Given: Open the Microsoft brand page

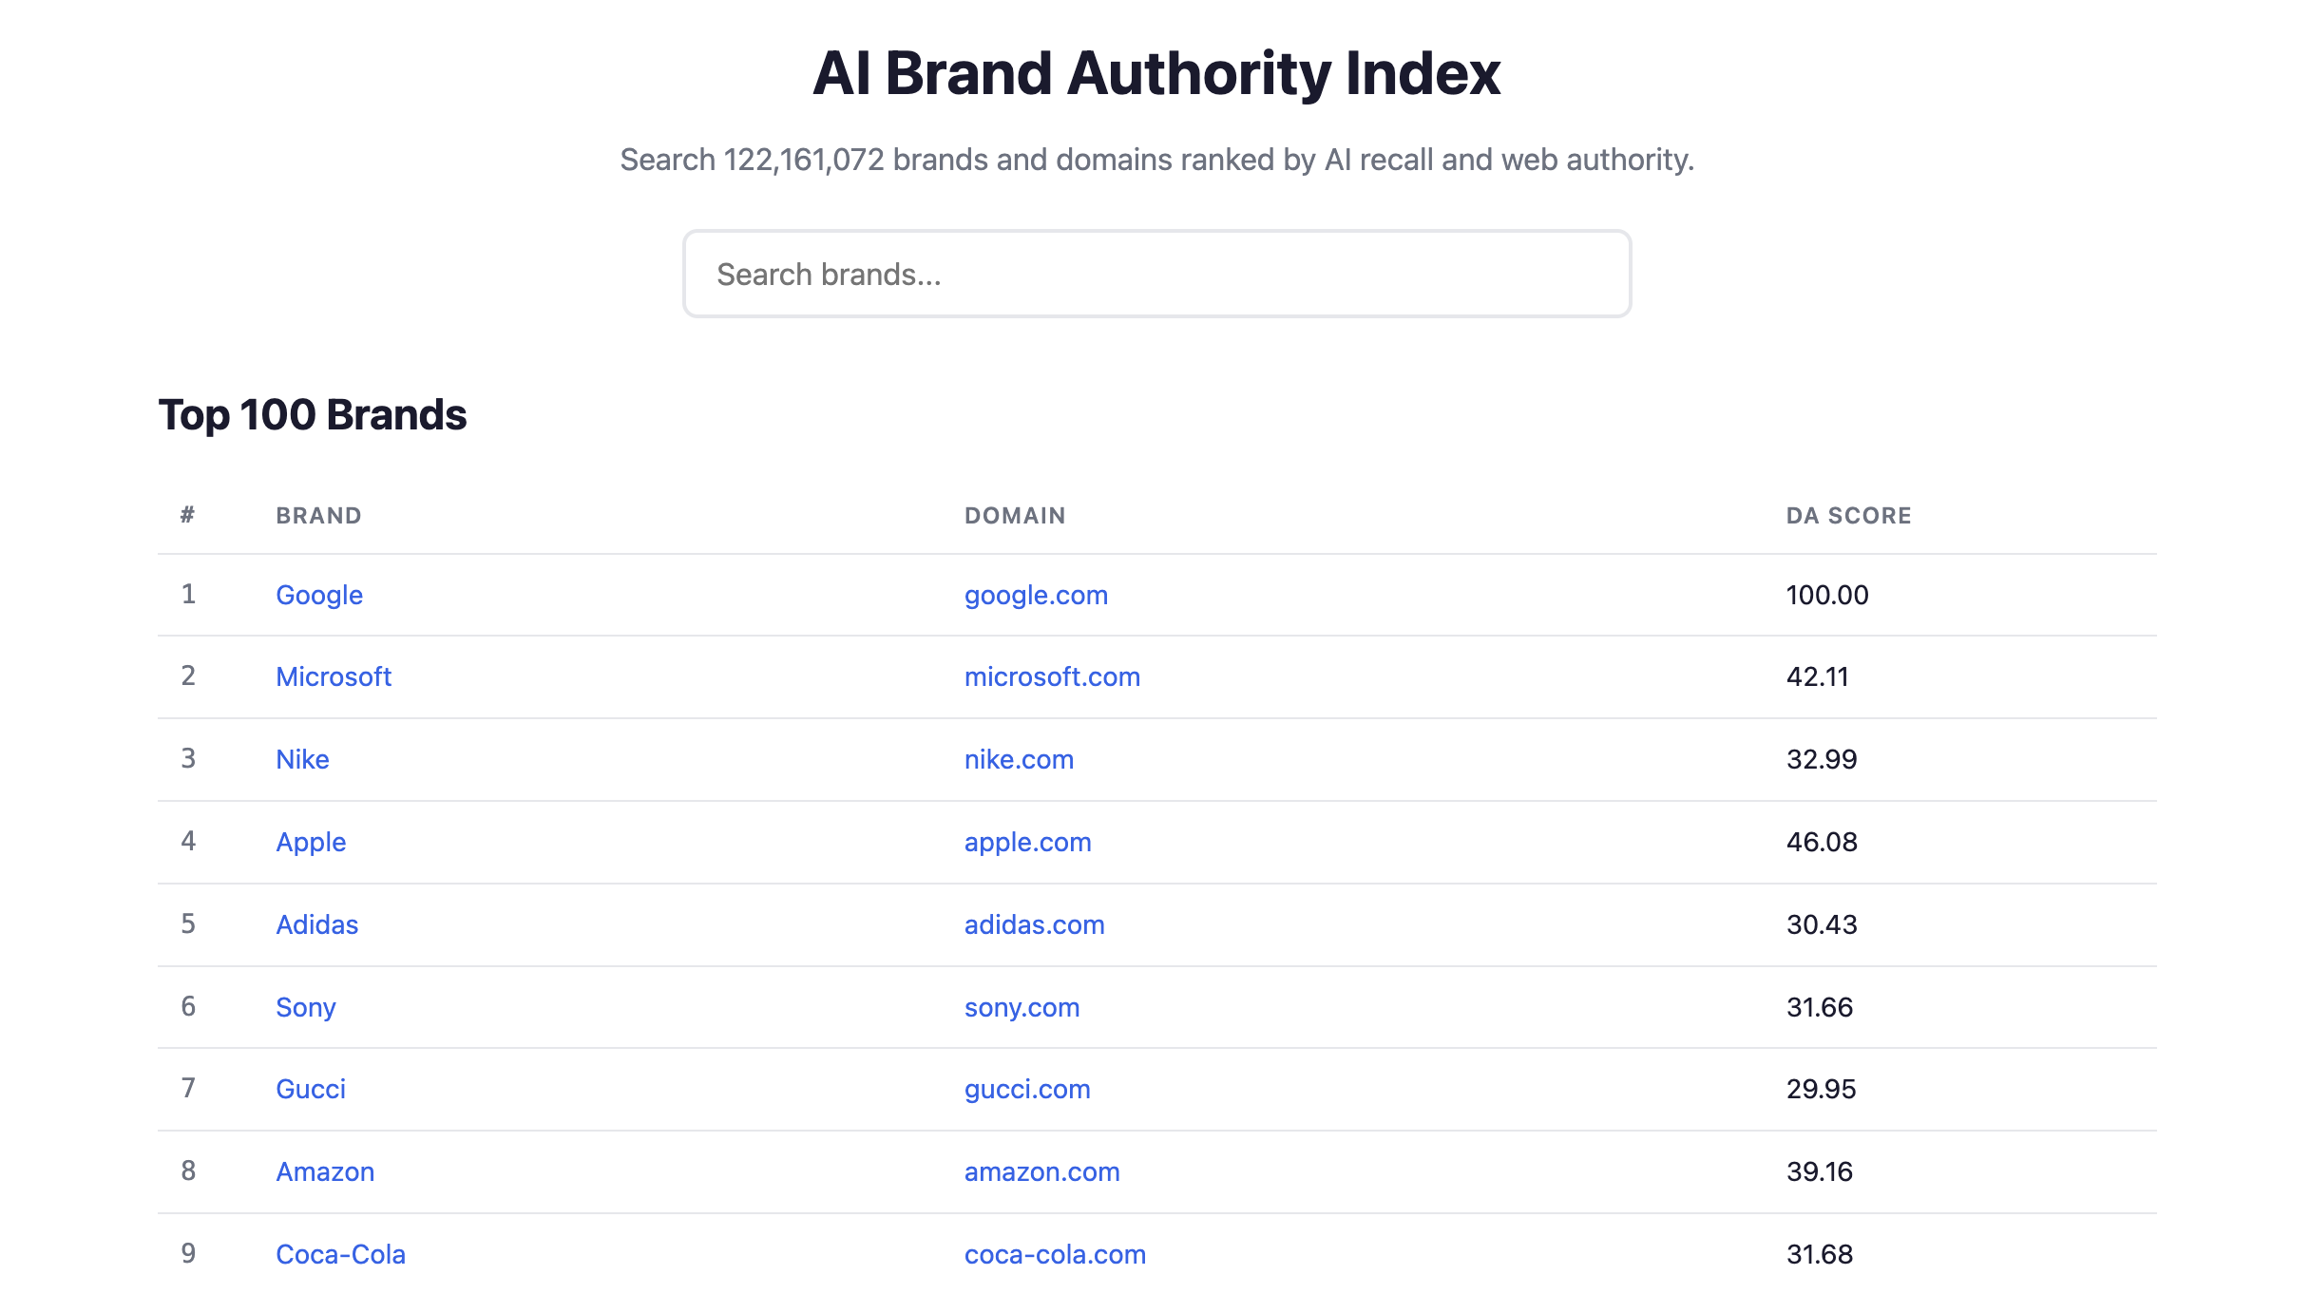Looking at the screenshot, I should pos(334,676).
